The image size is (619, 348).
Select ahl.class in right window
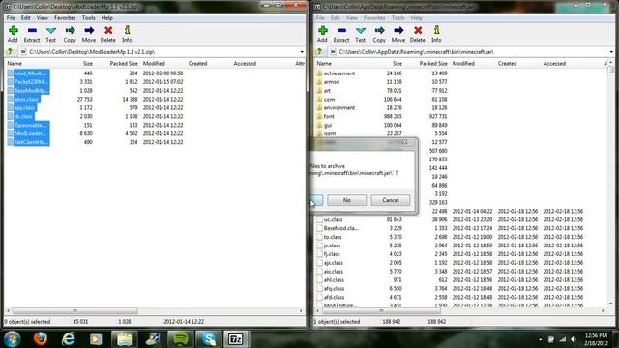[334, 280]
